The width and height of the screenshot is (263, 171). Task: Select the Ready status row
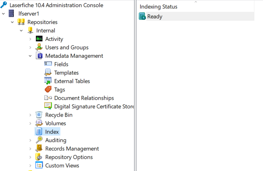coord(196,16)
